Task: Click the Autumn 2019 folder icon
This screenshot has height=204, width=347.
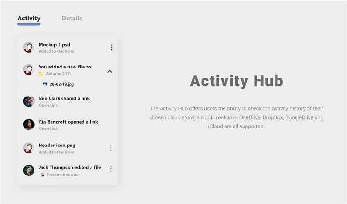Action: pos(41,74)
